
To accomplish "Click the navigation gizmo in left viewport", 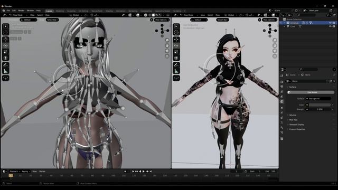I will [x=162, y=31].
